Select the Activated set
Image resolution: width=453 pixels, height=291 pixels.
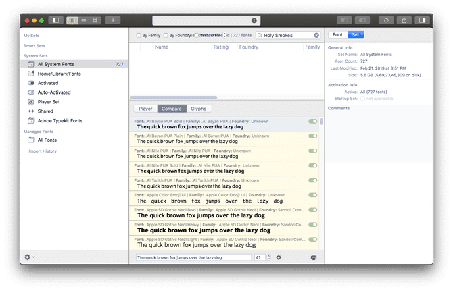[75, 83]
